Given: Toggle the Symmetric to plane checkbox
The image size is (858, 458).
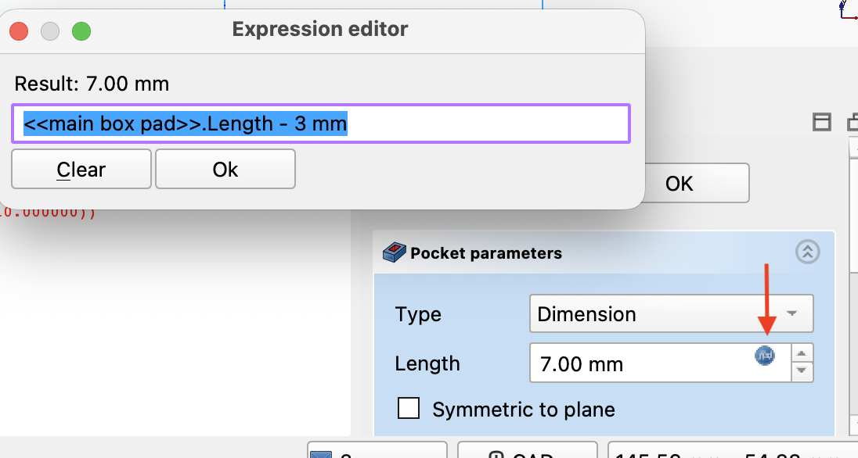Looking at the screenshot, I should pos(409,409).
